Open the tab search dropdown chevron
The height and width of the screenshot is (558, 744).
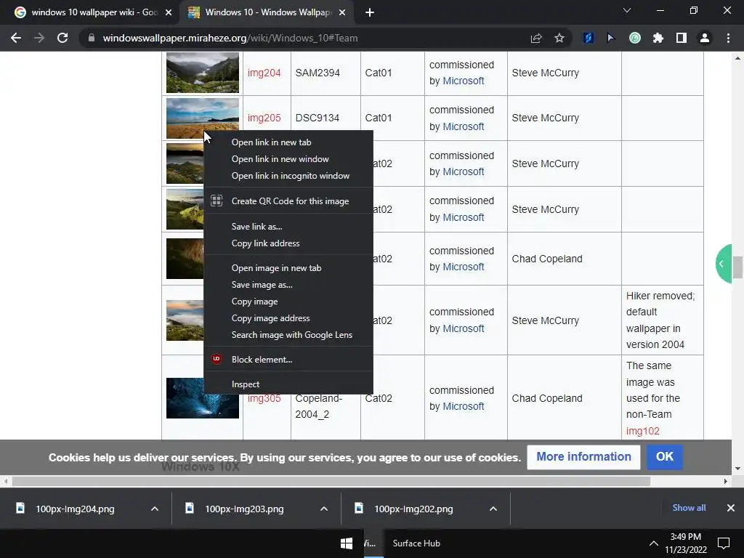click(x=627, y=10)
